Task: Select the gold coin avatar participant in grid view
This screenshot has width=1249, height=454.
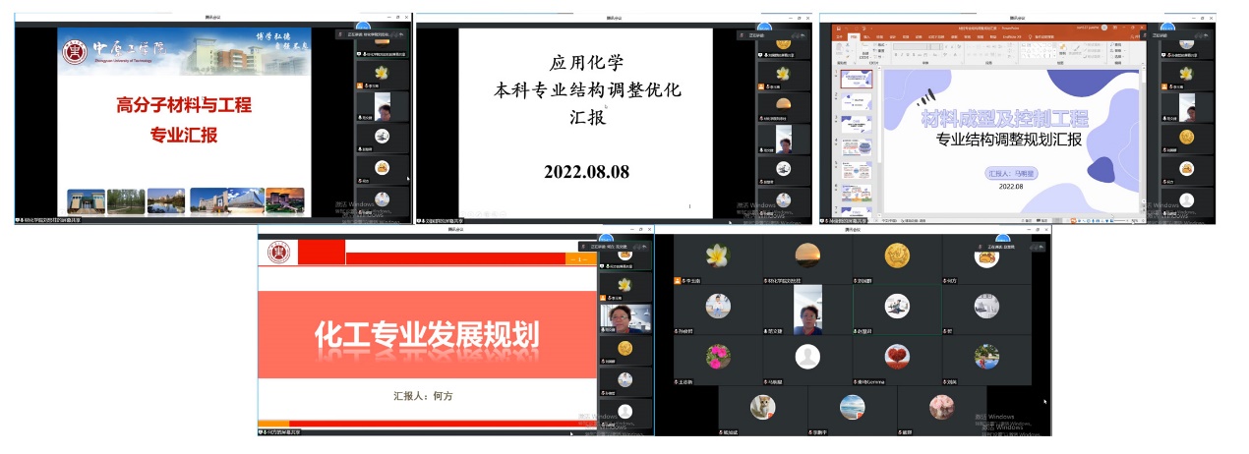Action: coord(896,255)
